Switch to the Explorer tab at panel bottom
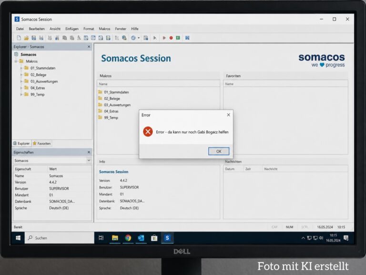Screen dimensions: 366x275 (22, 143)
